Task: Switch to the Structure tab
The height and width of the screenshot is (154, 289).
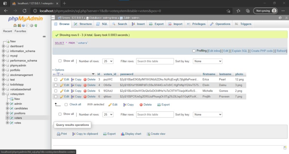Action: [x=83, y=24]
